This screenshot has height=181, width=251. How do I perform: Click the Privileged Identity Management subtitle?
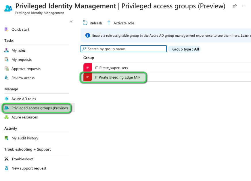(x=40, y=13)
